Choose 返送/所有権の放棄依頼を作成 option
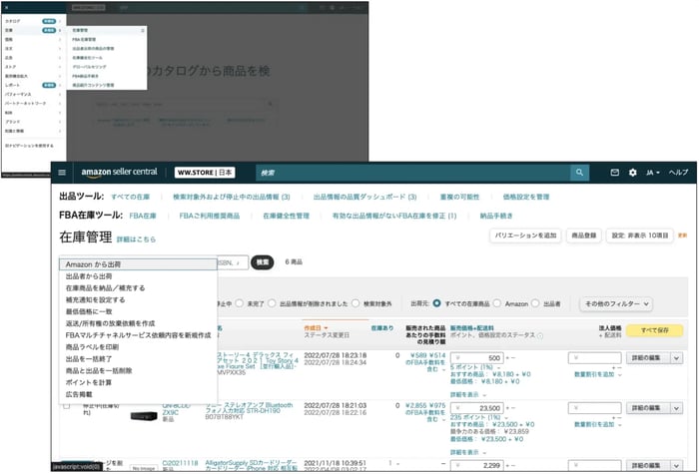 tap(138, 323)
